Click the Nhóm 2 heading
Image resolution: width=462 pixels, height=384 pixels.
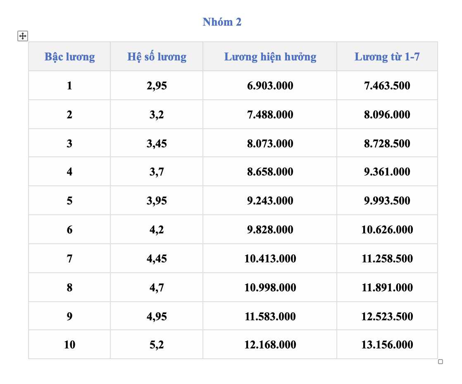coord(222,22)
